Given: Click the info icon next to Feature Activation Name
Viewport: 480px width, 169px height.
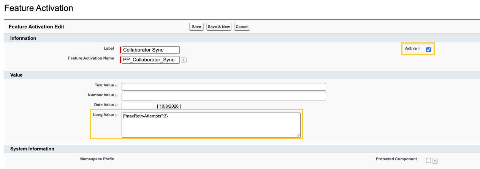Looking at the screenshot, I should (184, 60).
